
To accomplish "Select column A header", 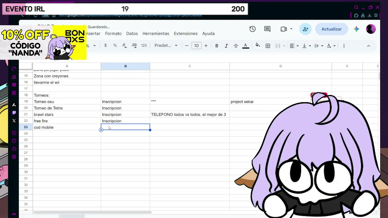I will (67, 66).
